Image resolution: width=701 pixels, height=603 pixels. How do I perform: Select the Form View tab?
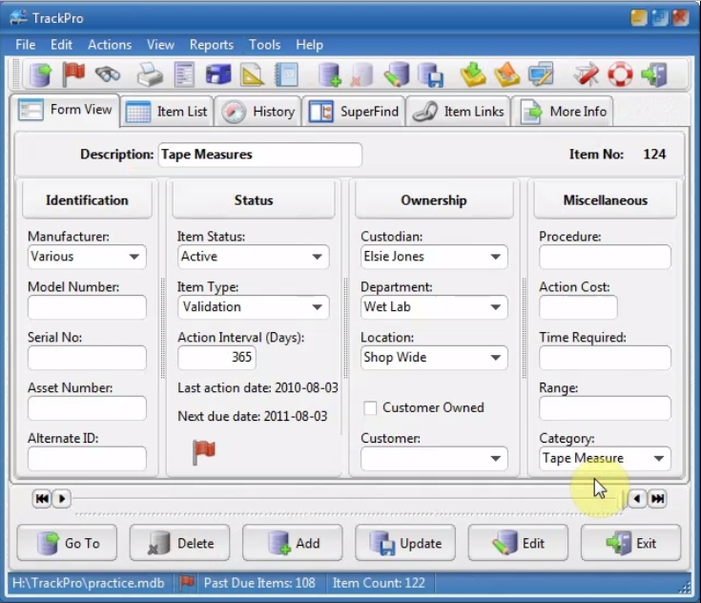[65, 110]
